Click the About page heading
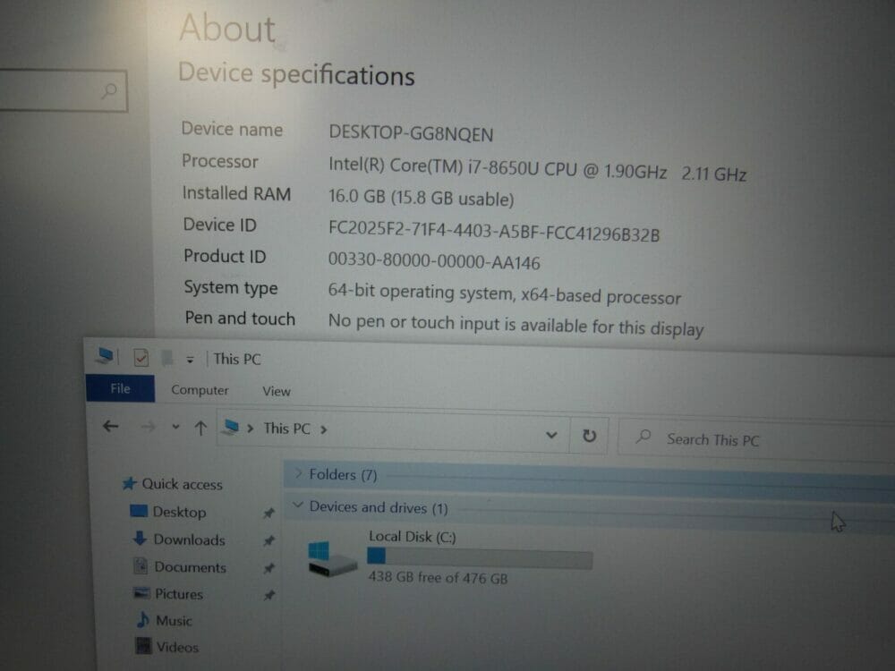Viewport: 895px width, 671px height. tap(227, 28)
